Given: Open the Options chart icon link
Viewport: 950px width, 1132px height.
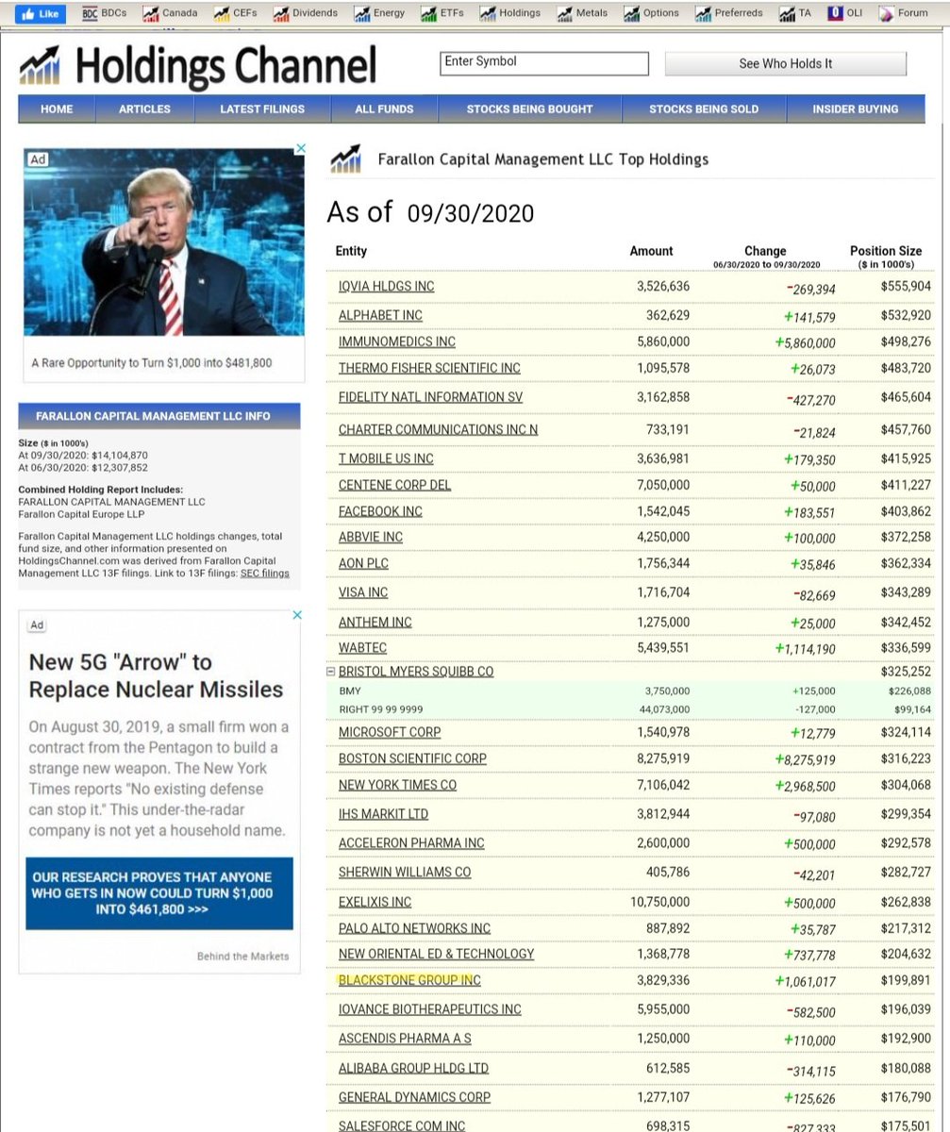Looking at the screenshot, I should (632, 13).
